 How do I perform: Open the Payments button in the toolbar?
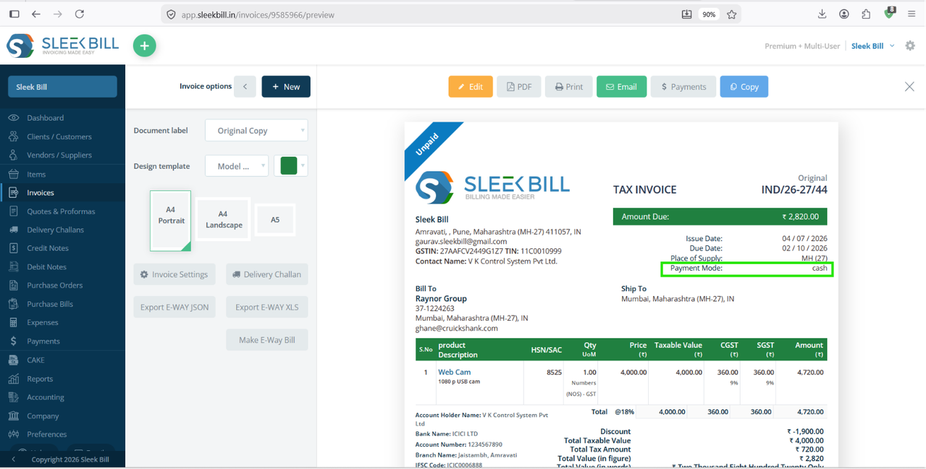tap(683, 87)
